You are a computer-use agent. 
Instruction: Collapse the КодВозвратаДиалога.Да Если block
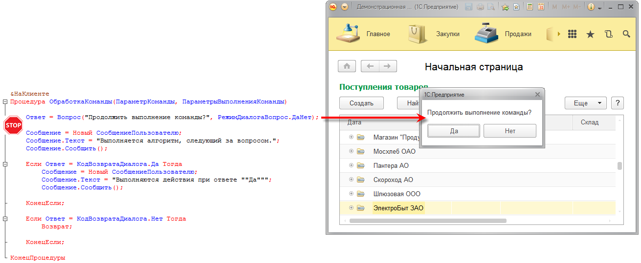pos(5,164)
